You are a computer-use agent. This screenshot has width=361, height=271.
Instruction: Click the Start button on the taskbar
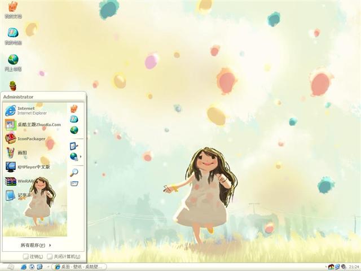coord(10,266)
